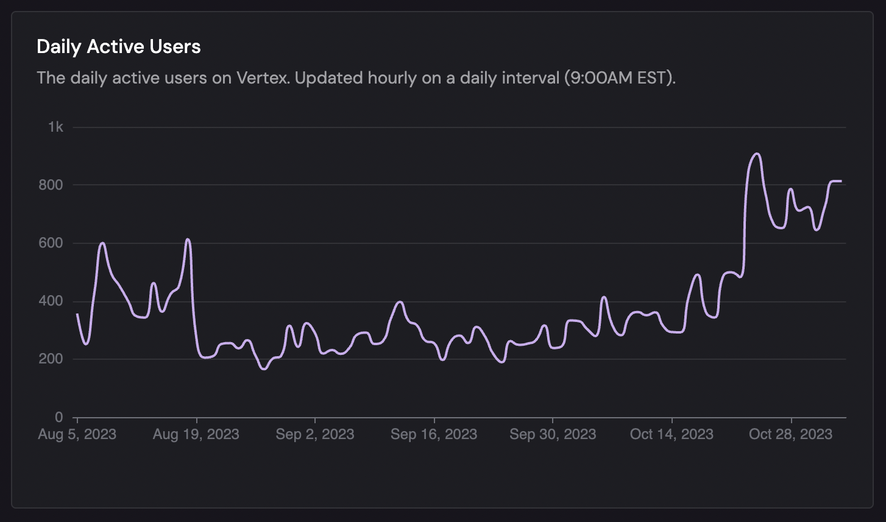Click the 1k y-axis label
This screenshot has height=522, width=886.
click(55, 127)
